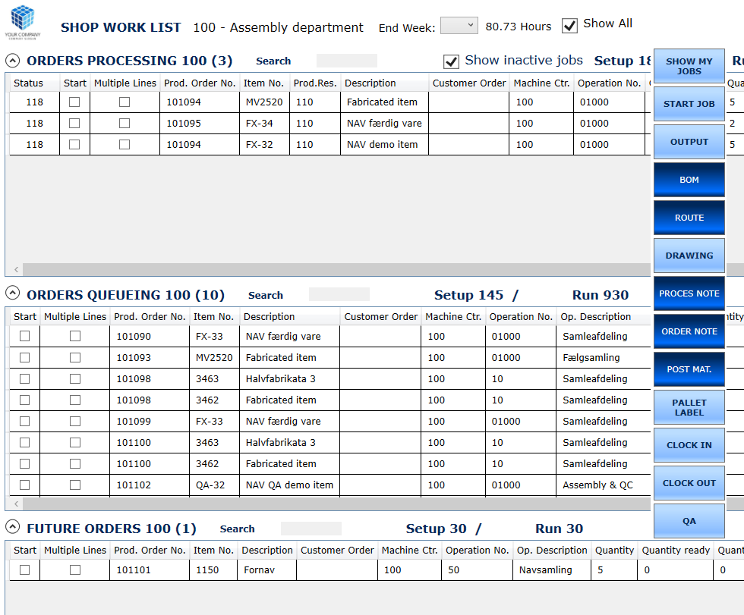Viewport: 744px width, 615px height.
Task: Open the Process Note
Action: [689, 293]
